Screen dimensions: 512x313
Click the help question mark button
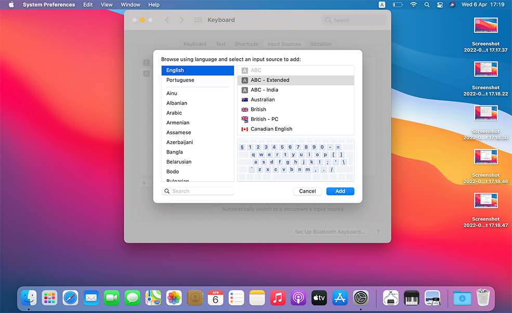[378, 232]
